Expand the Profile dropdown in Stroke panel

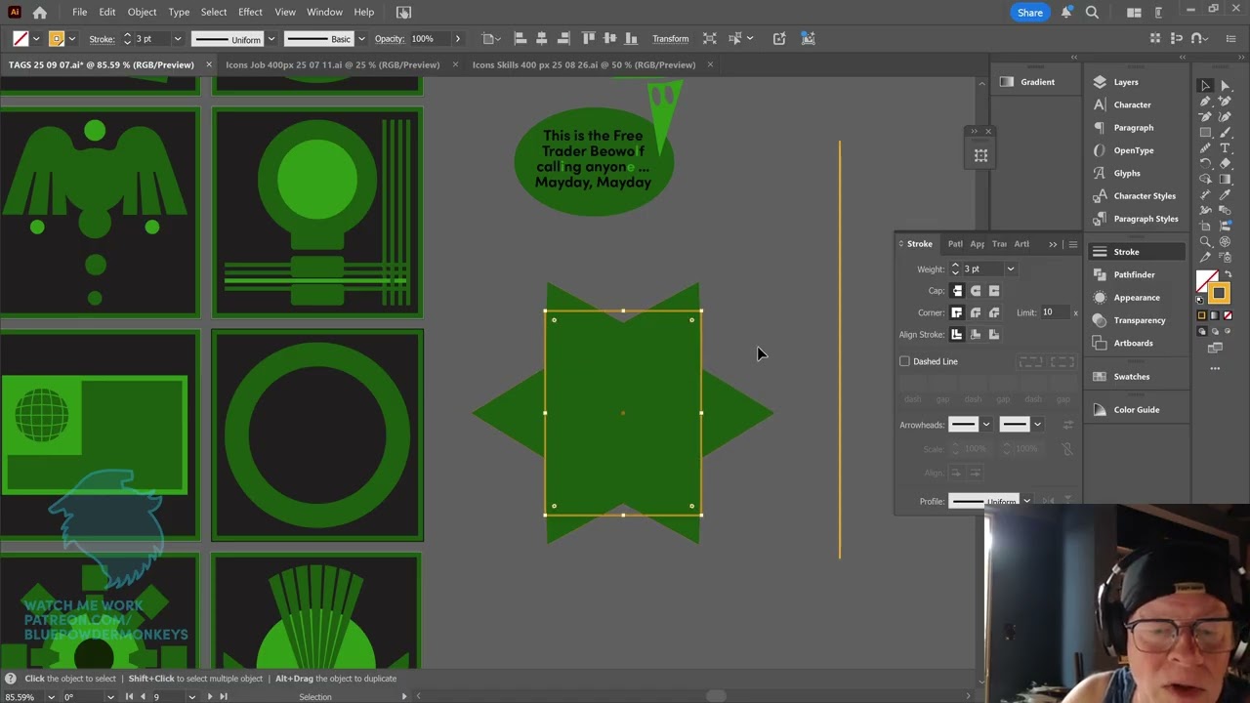1026,501
